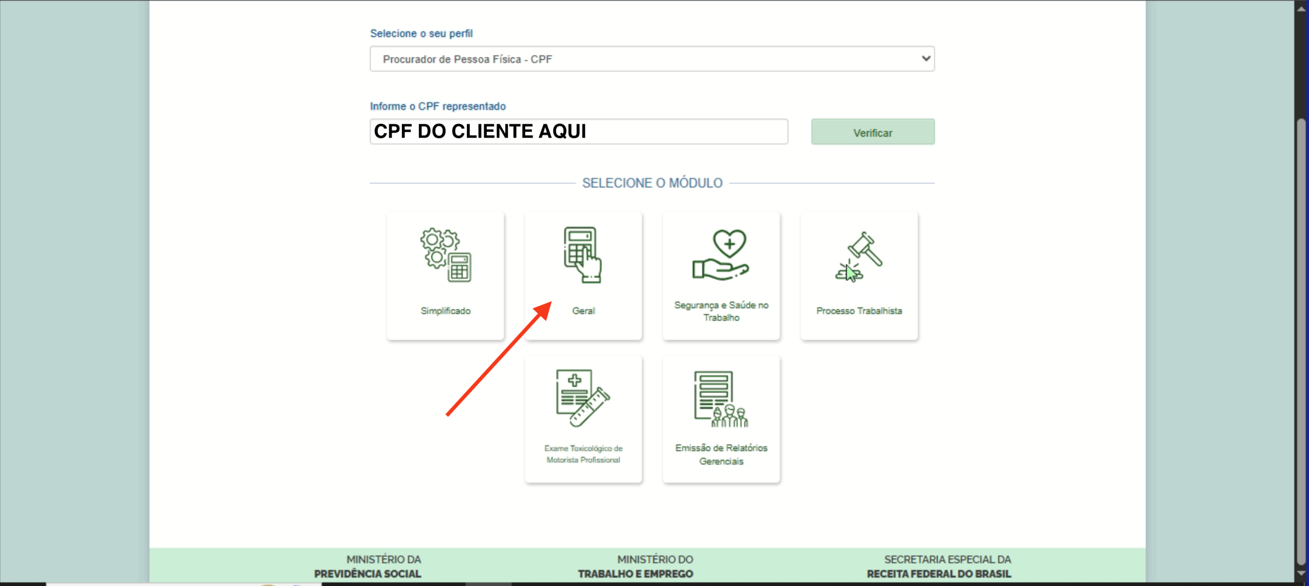Image resolution: width=1309 pixels, height=586 pixels.
Task: Open the Simplificado module gears icon
Action: click(445, 255)
